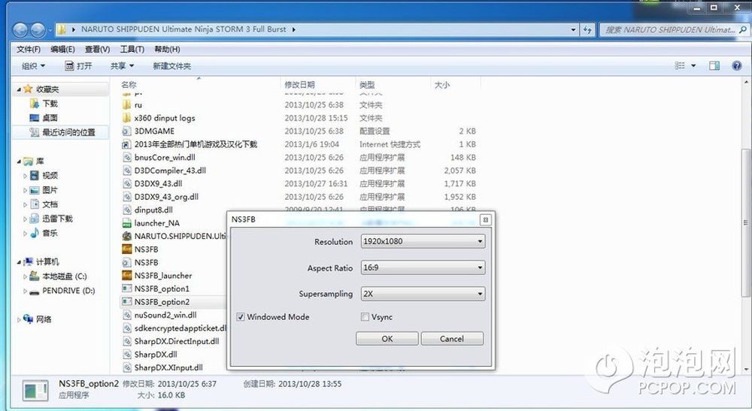Screen dimensions: 752x411
Task: Toggle the preview pane icon
Action: 714,65
